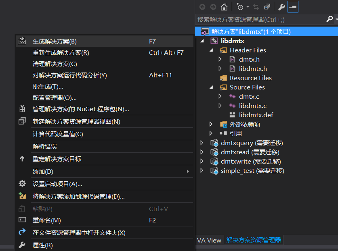Screen dimensions: 338x251
Task: Click the Back navigation arrow icon
Action: pos(202,6)
